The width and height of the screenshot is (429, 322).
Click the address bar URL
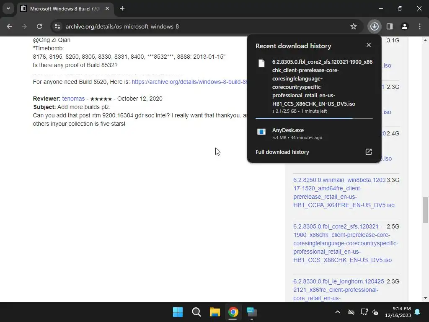122,26
